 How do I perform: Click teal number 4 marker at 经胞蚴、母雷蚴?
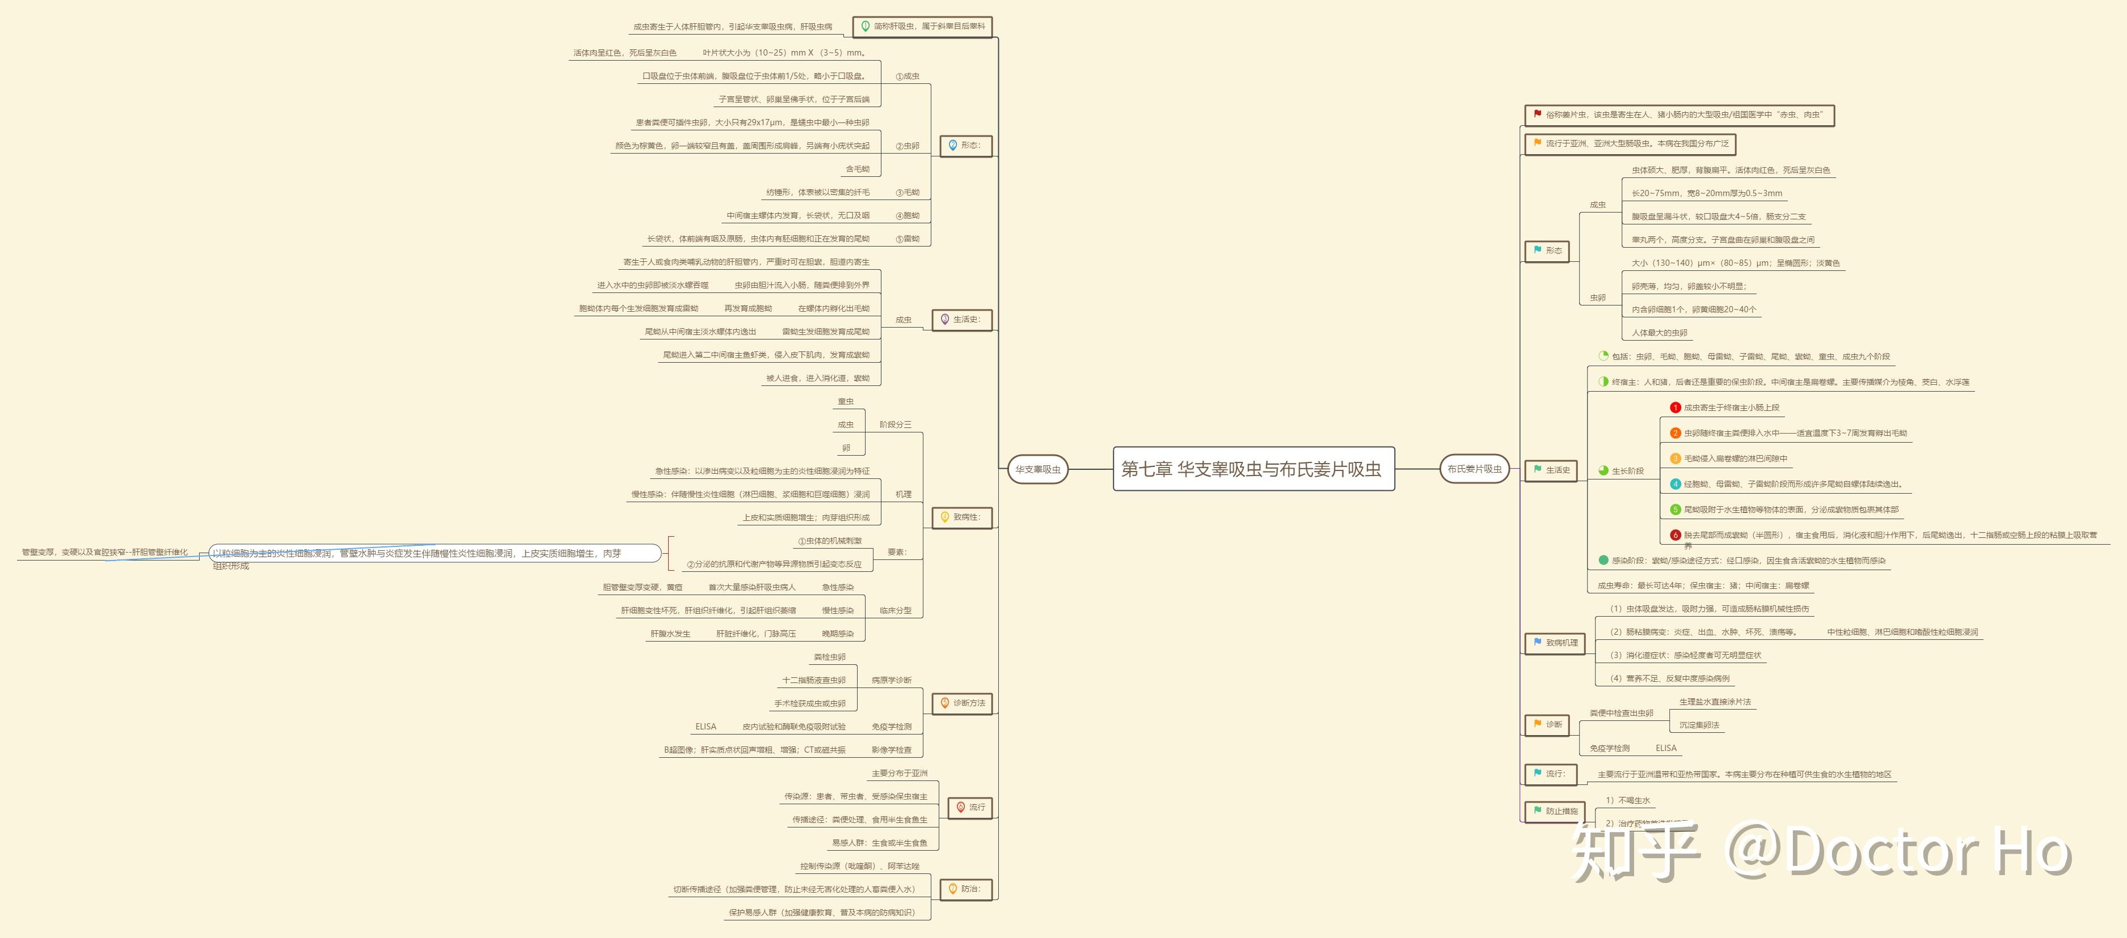point(1676,484)
